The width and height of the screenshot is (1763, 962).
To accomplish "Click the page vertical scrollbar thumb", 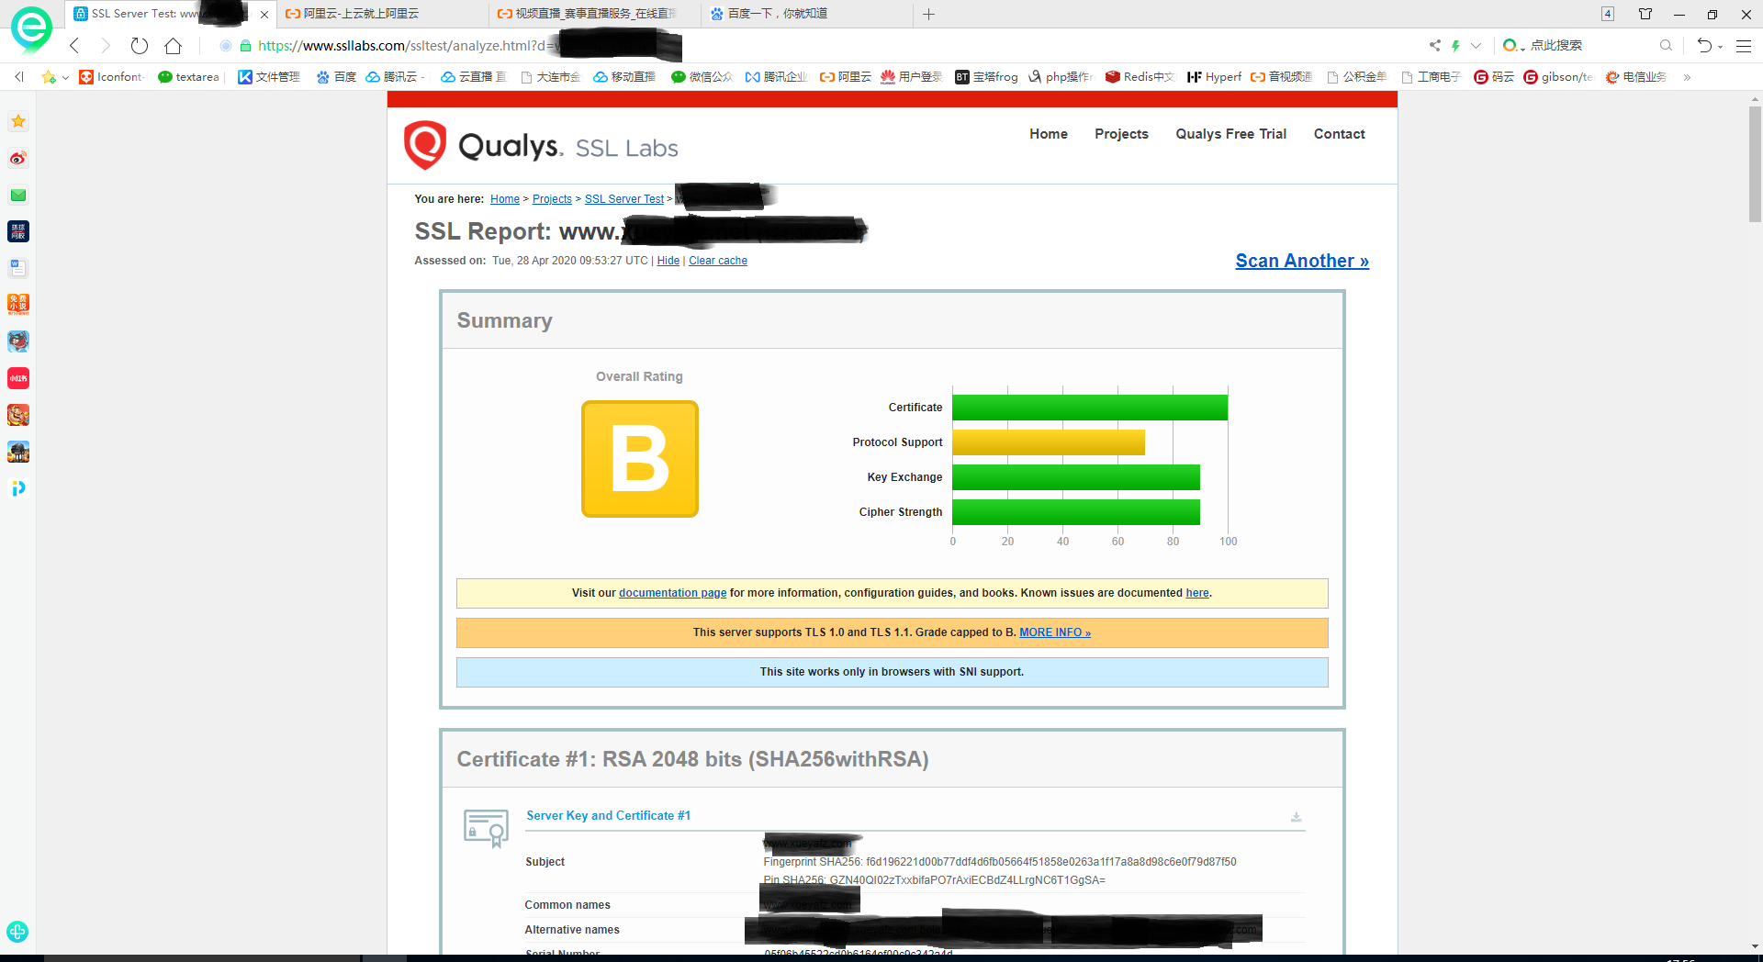I will tap(1755, 162).
